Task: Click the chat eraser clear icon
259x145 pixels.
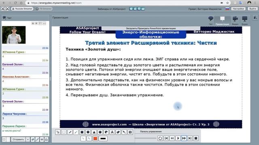Action: click(33, 139)
